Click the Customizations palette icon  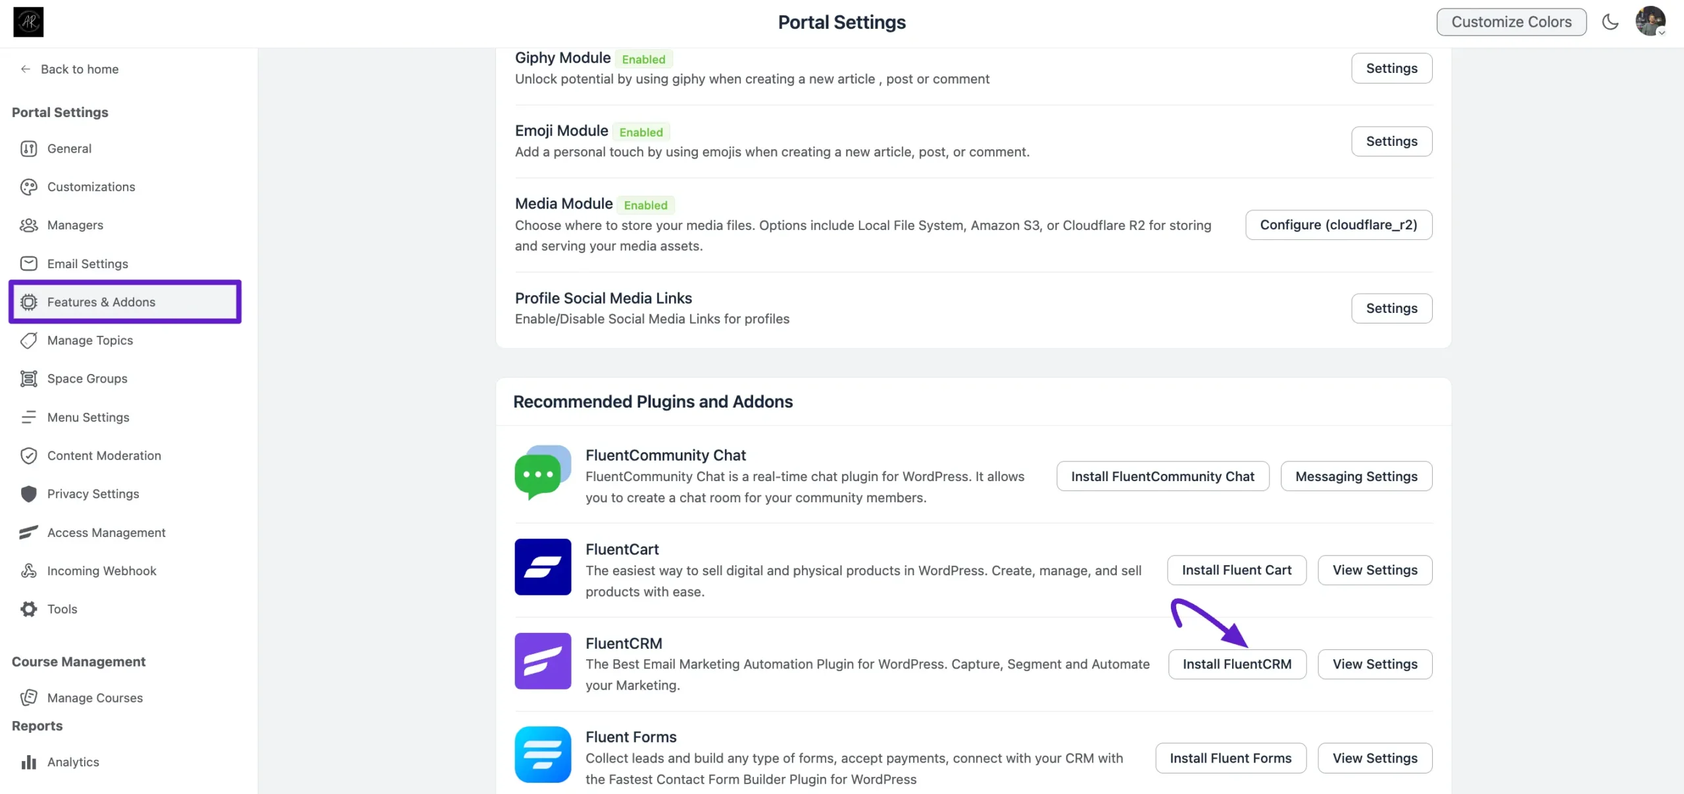click(x=28, y=187)
